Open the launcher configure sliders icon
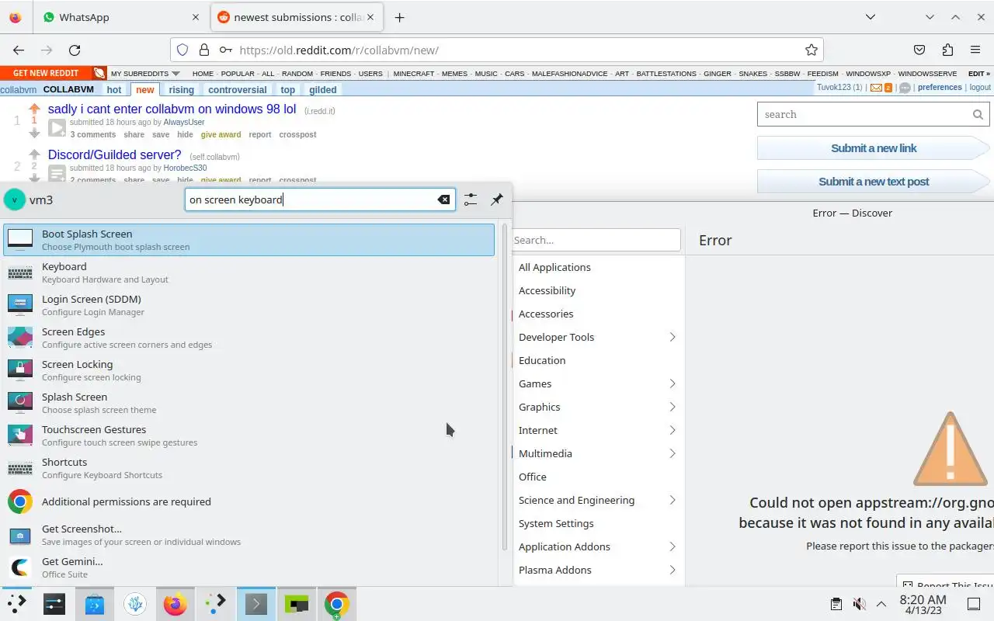994x621 pixels. point(471,199)
